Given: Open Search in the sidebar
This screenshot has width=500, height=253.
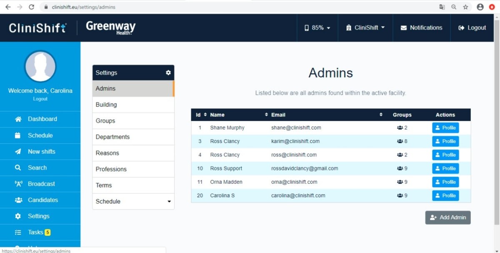Looking at the screenshot, I should click(x=40, y=168).
